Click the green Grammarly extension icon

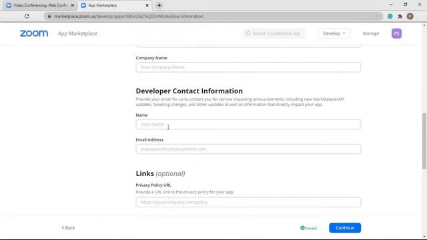click(x=390, y=16)
